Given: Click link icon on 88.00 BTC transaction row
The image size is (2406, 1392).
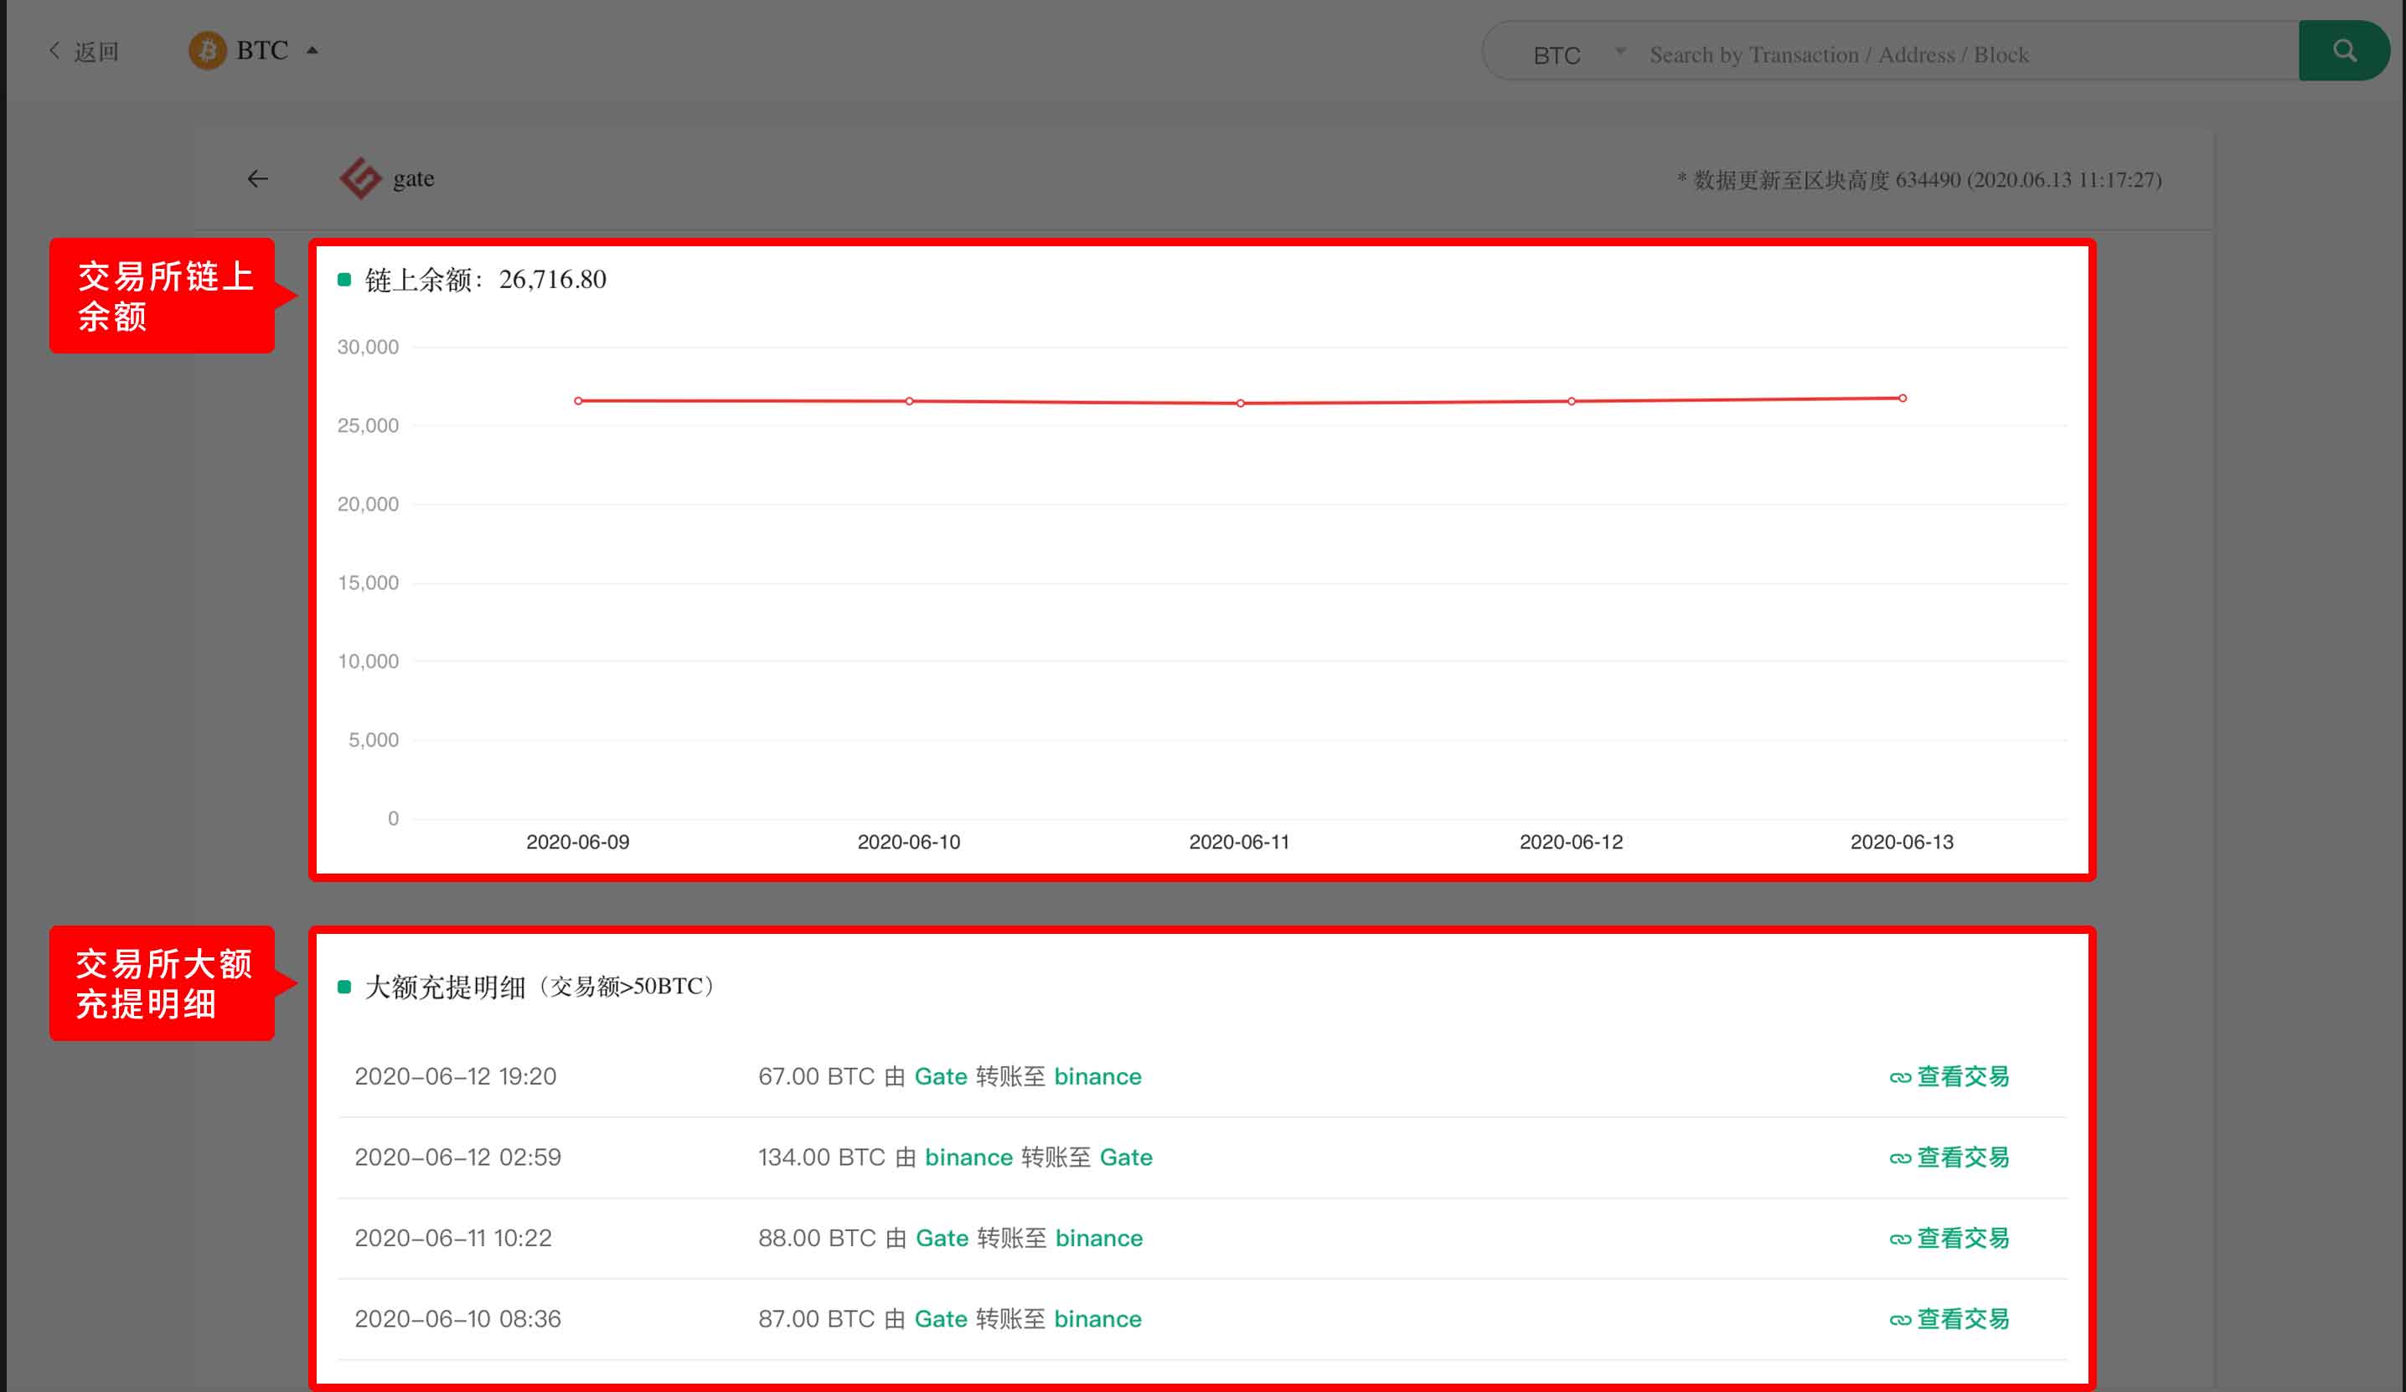Looking at the screenshot, I should [x=1899, y=1240].
